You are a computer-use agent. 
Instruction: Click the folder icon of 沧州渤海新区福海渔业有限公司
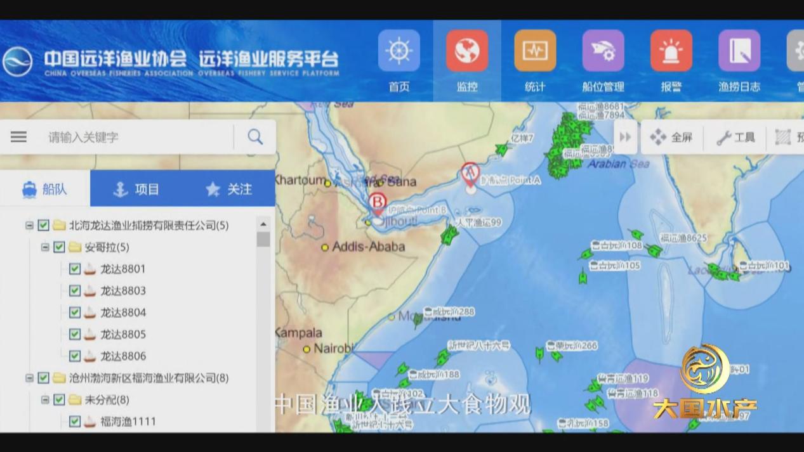[60, 378]
